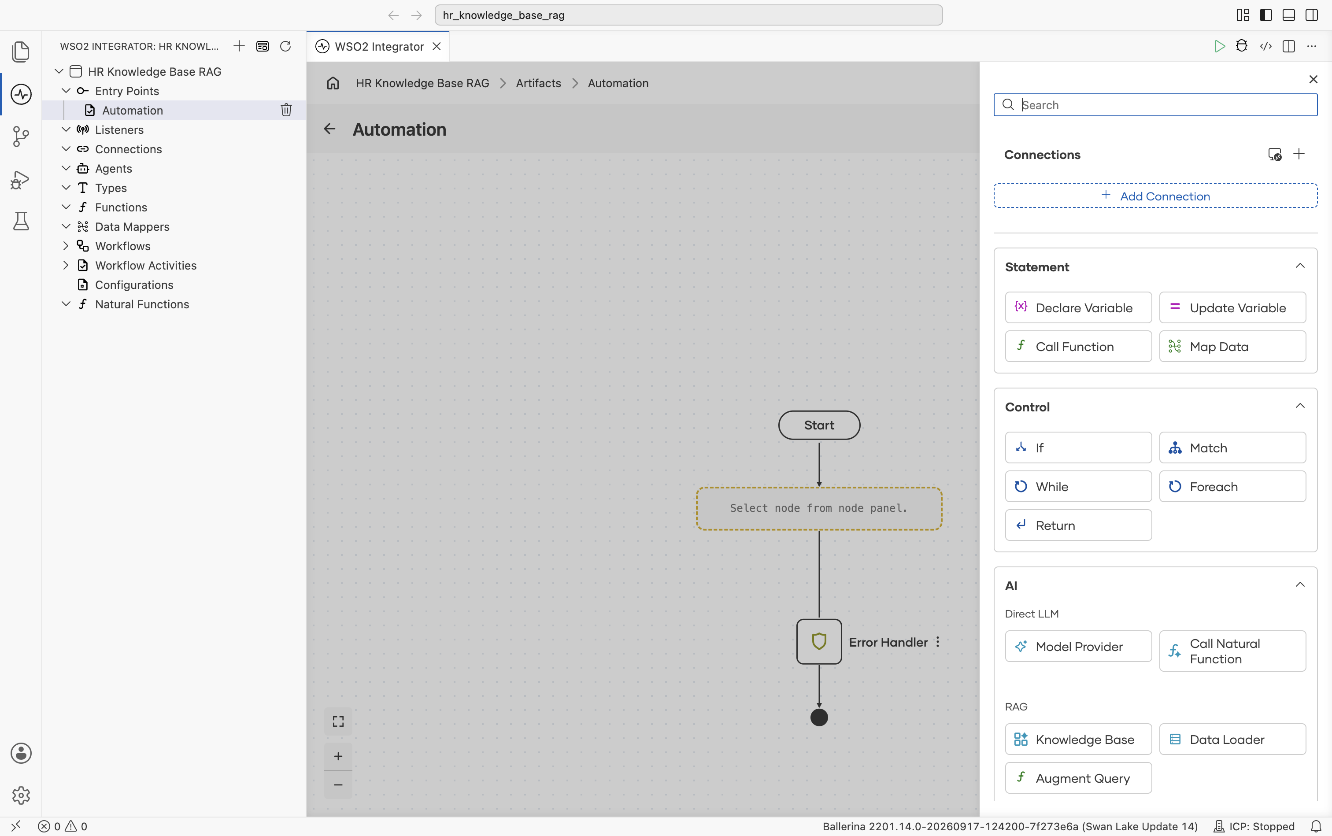
Task: Add a Declare Variable node
Action: point(1078,307)
